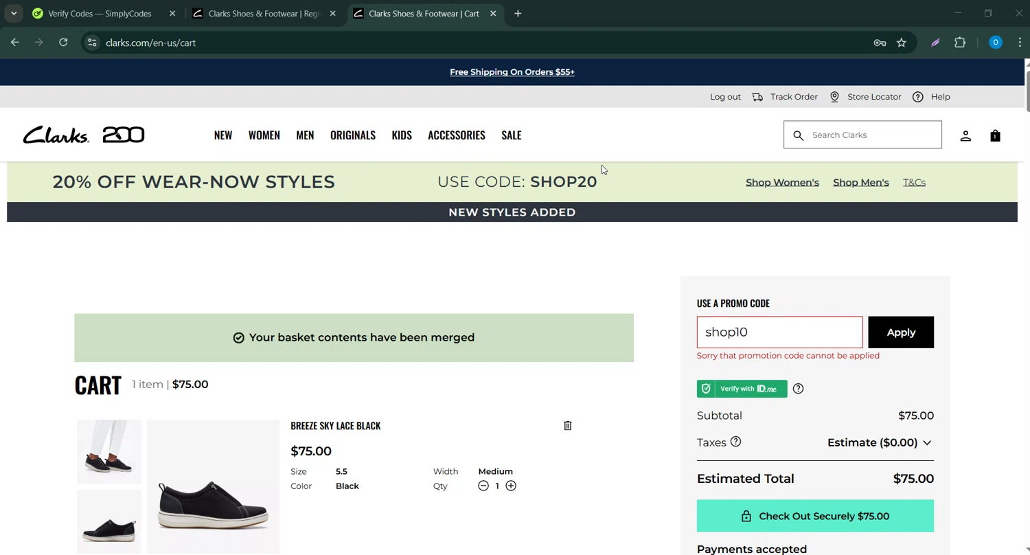Viewport: 1030px width, 555px height.
Task: Close the Verify Codes SimplyCodes tab
Action: click(172, 13)
